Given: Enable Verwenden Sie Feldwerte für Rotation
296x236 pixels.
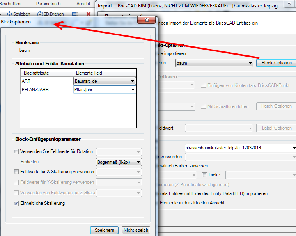Looking at the screenshot, I should pyautogui.click(x=16, y=152).
